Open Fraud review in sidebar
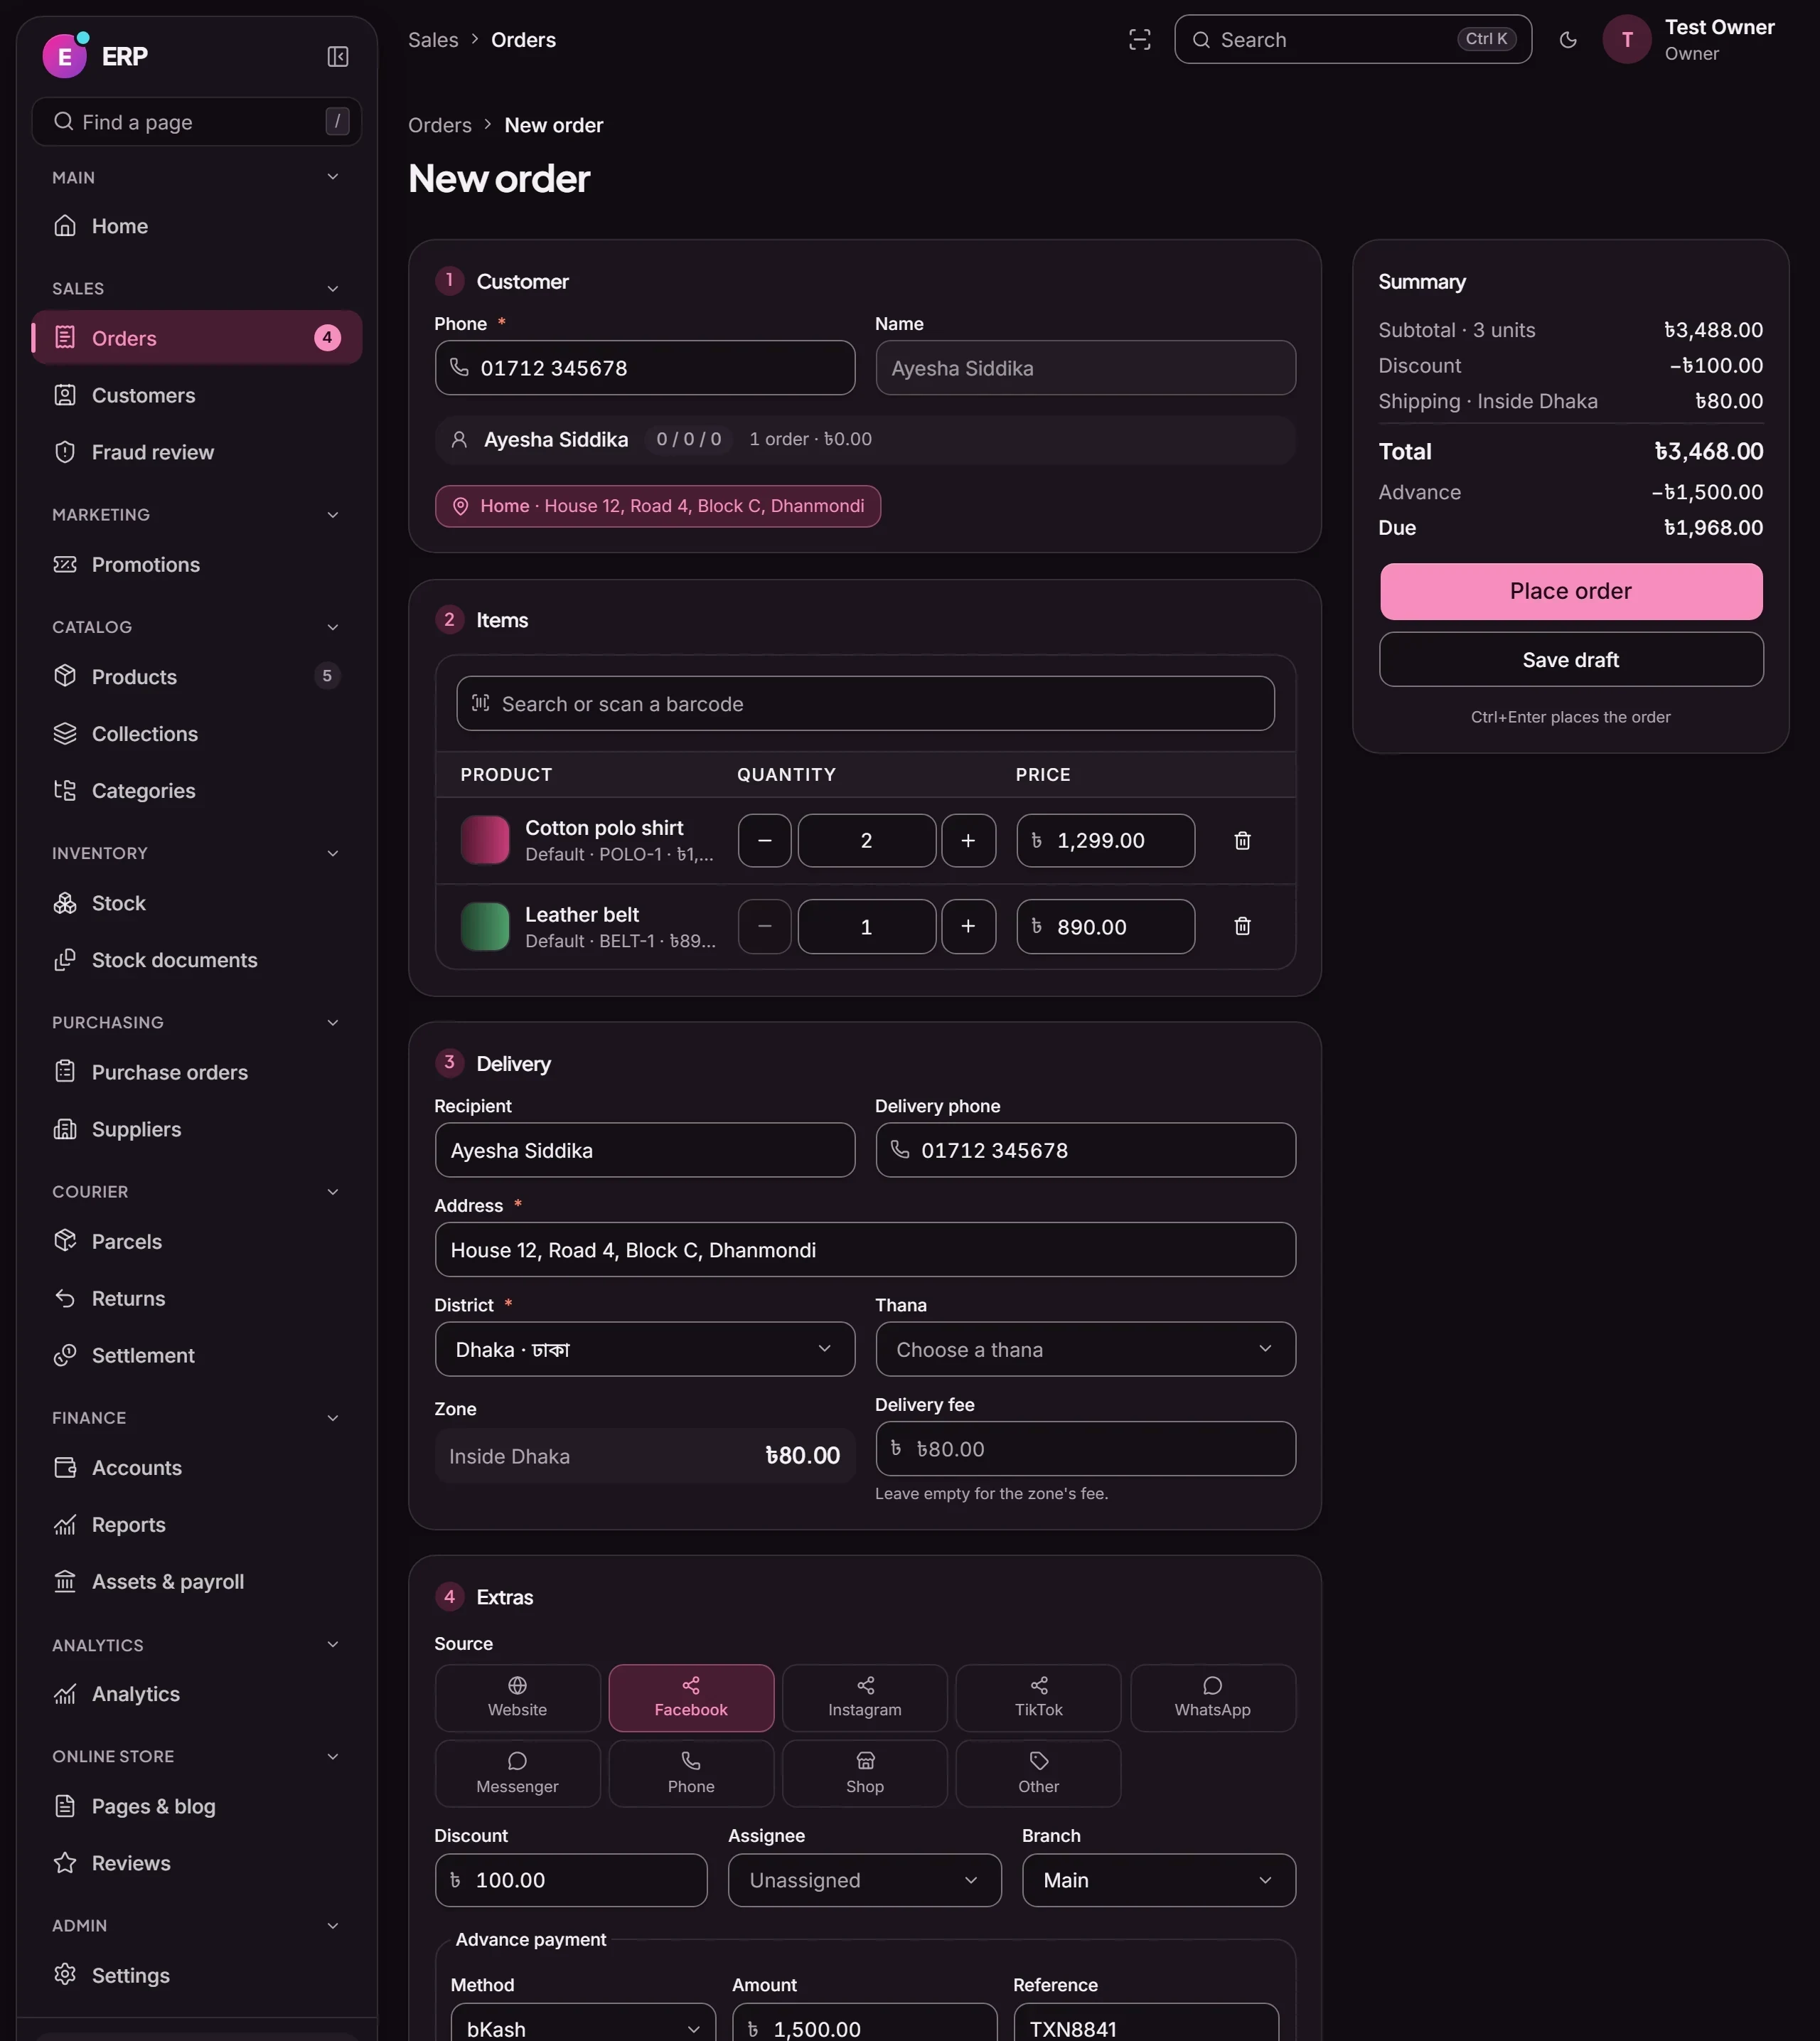This screenshot has width=1820, height=2041. tap(197, 452)
